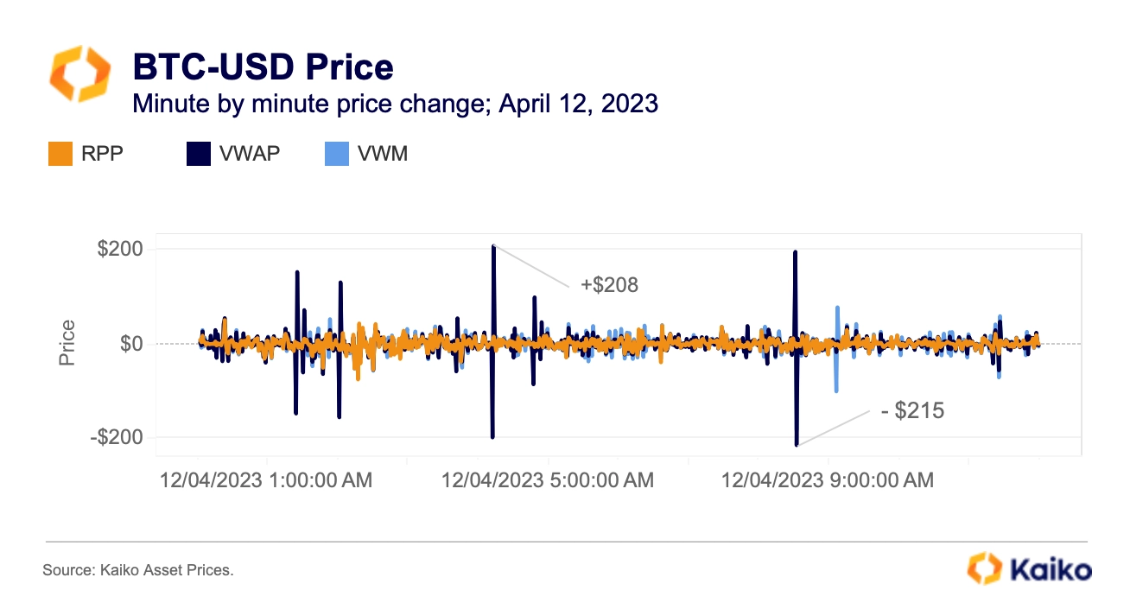Click the orange RPP legend swatch
Image resolution: width=1130 pixels, height=603 pixels.
(x=58, y=155)
